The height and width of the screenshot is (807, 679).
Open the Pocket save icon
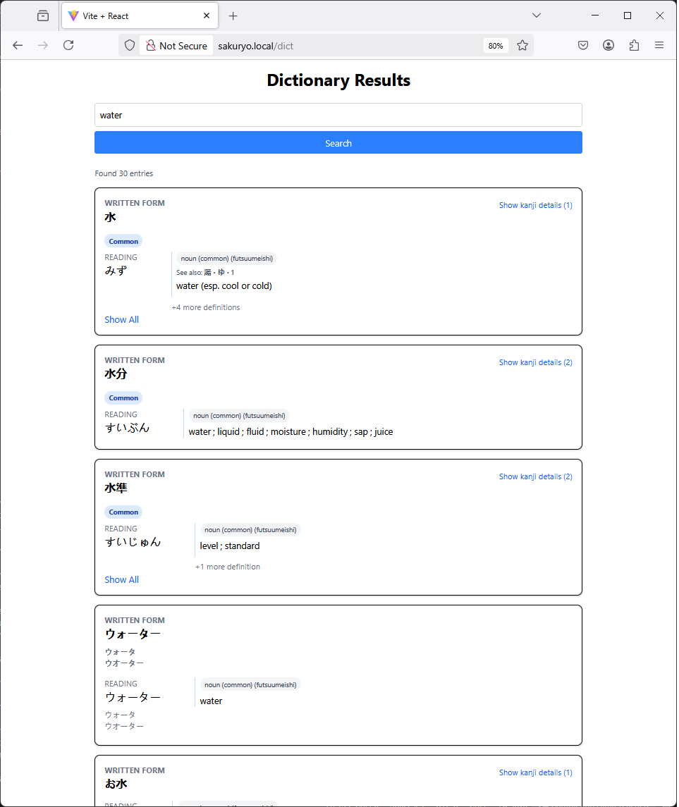tap(583, 45)
